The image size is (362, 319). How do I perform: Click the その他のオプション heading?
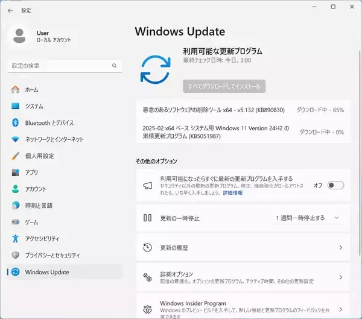point(156,161)
